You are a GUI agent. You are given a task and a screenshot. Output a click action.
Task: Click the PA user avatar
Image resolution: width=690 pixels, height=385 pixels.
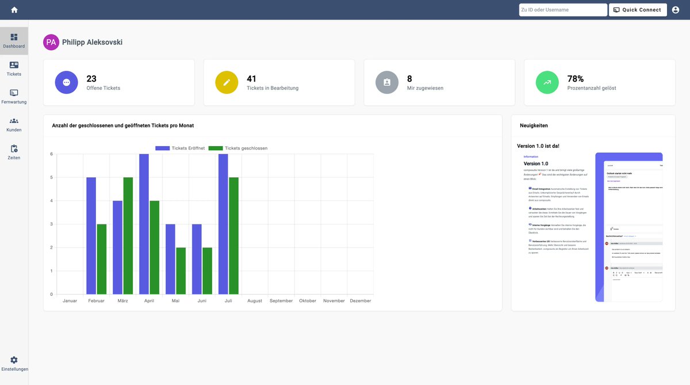(x=51, y=42)
